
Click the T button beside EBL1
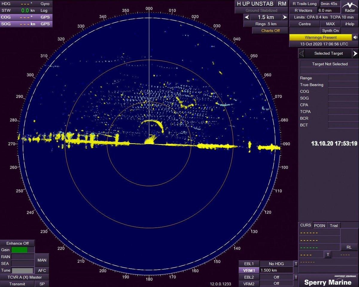click(296, 264)
